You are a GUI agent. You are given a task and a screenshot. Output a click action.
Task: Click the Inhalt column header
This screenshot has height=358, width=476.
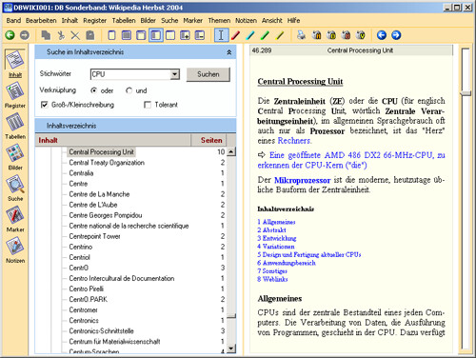tap(113, 140)
